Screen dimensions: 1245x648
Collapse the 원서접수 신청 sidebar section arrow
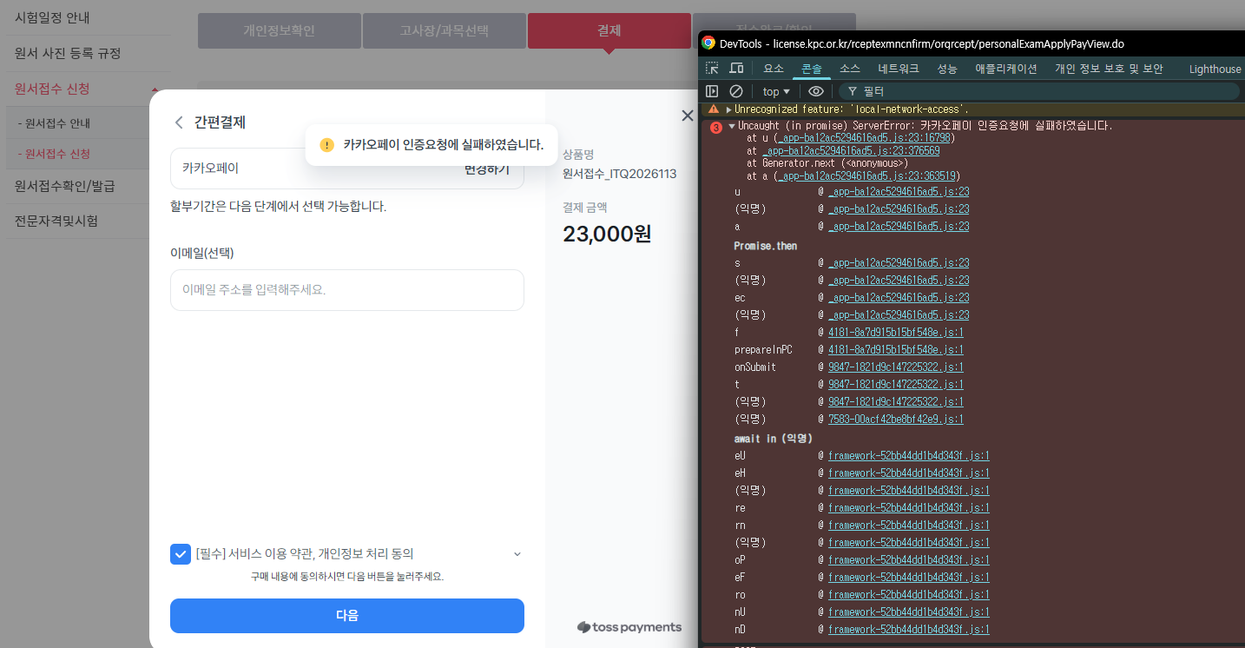click(155, 89)
